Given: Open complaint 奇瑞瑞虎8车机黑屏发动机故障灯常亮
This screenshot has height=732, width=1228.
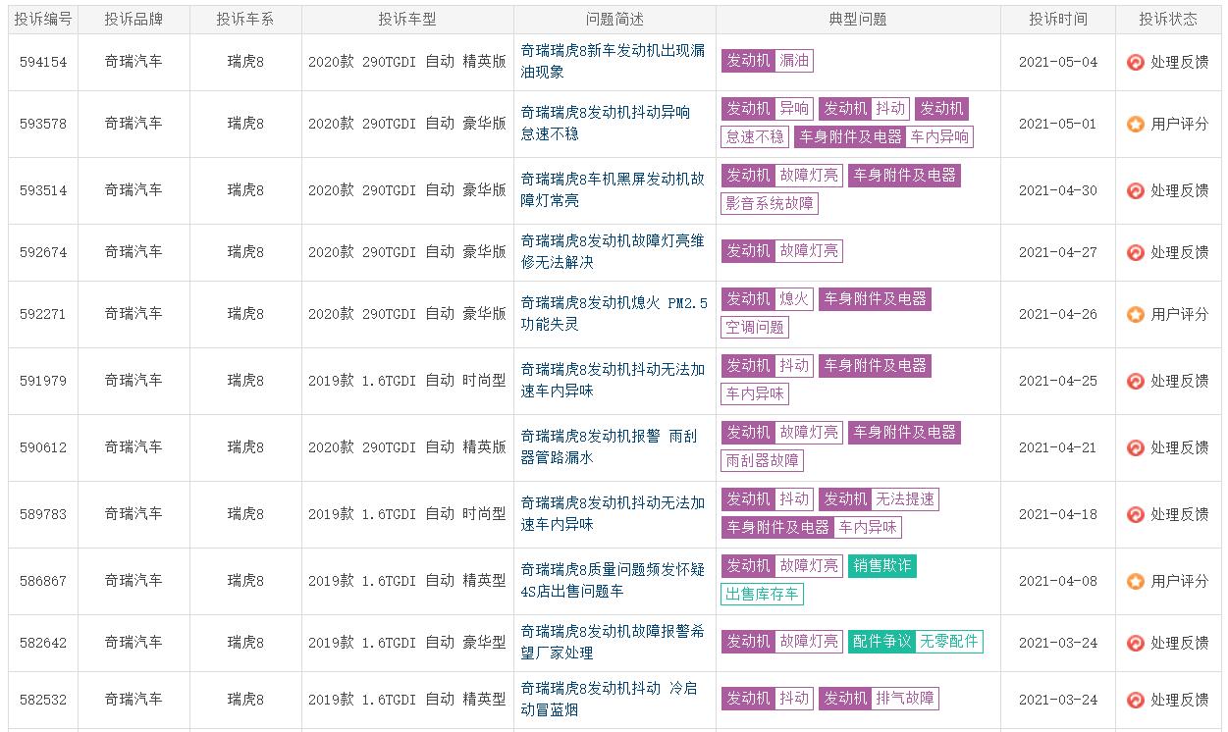Looking at the screenshot, I should pyautogui.click(x=613, y=189).
